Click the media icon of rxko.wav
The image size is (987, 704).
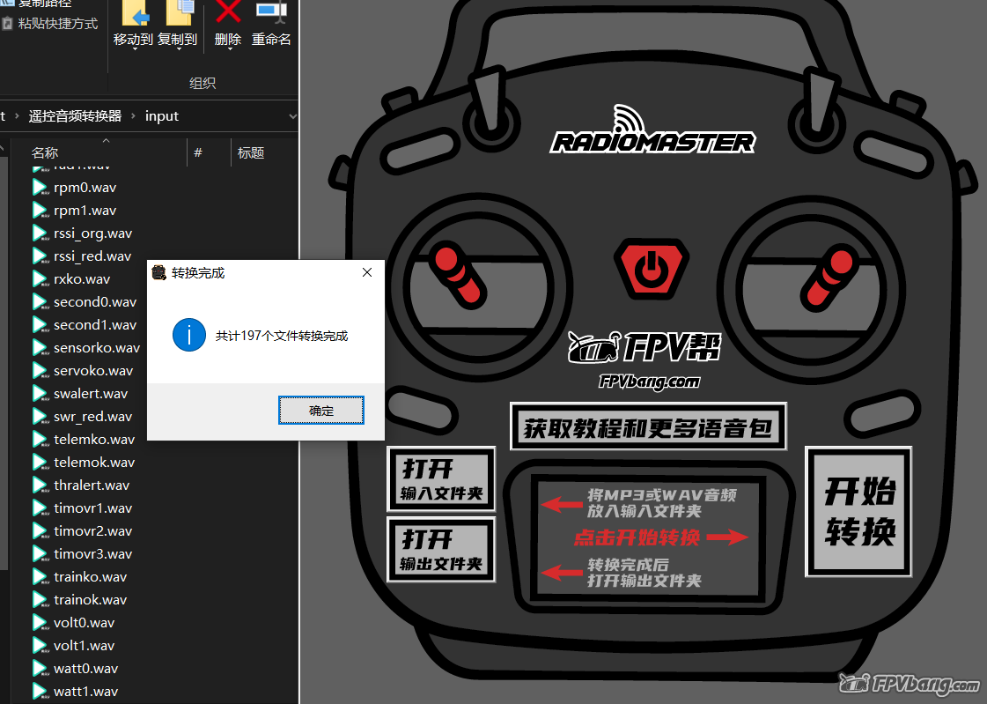pos(41,279)
